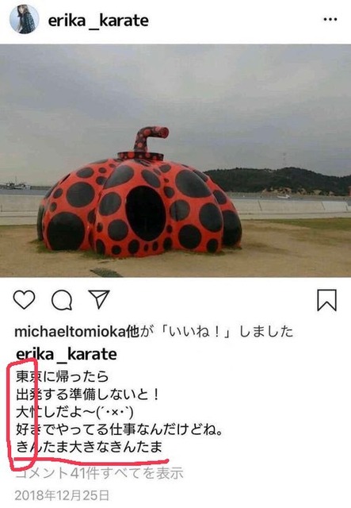Show other likers via 他 in likes line

click(132, 332)
